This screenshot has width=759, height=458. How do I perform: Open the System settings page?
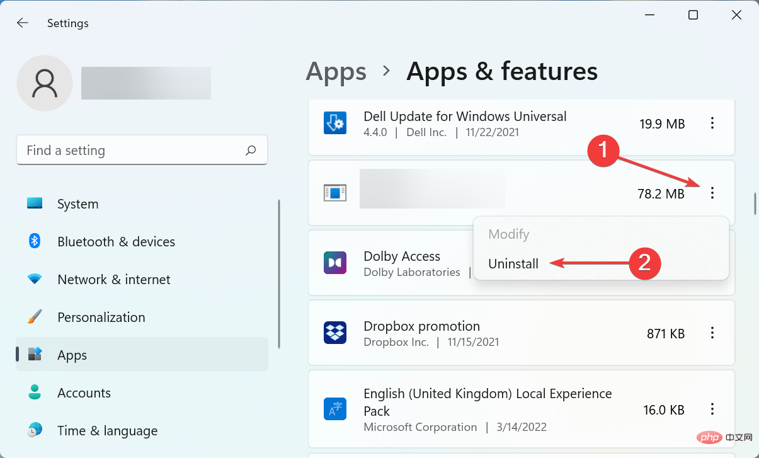tap(77, 204)
